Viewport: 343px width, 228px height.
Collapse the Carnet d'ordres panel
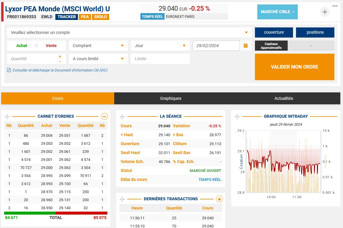(x=104, y=117)
